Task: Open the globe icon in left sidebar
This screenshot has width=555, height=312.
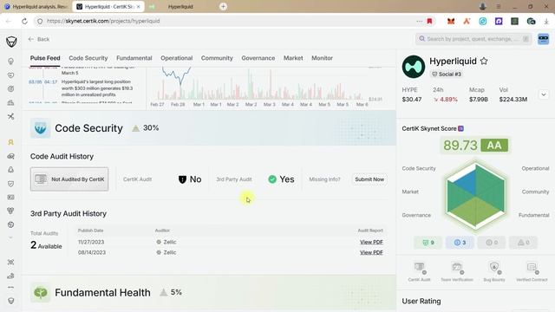Action: point(11,224)
